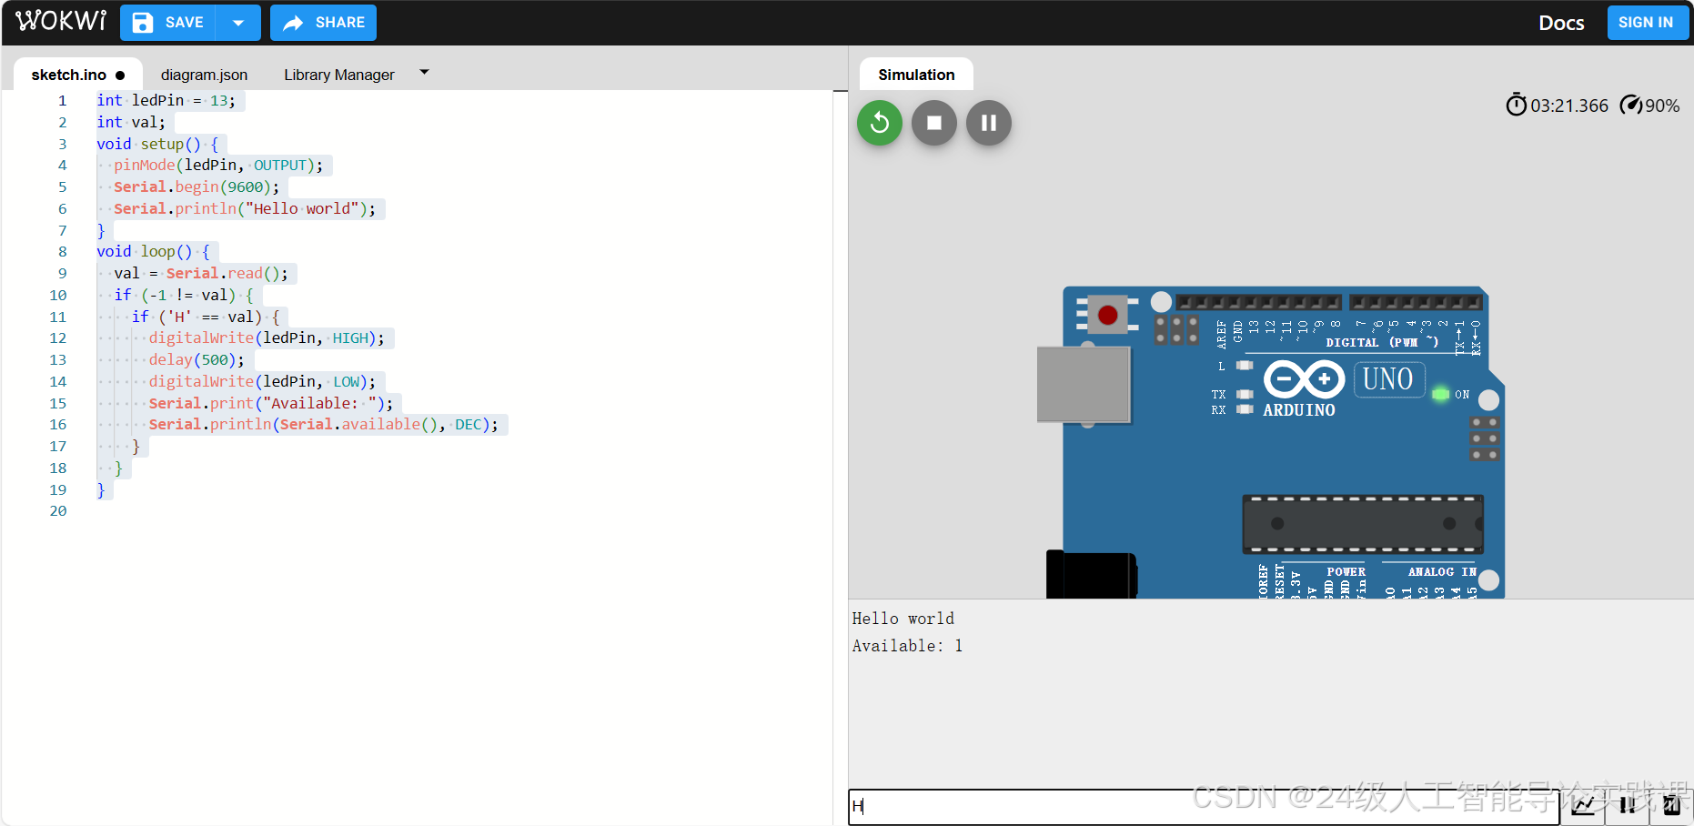Switch to the diagram.json tab

[204, 75]
